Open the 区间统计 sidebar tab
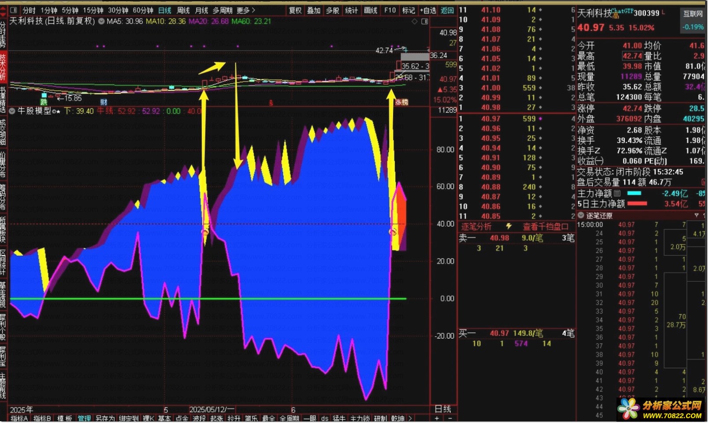This screenshot has width=709, height=423. pyautogui.click(x=3, y=262)
